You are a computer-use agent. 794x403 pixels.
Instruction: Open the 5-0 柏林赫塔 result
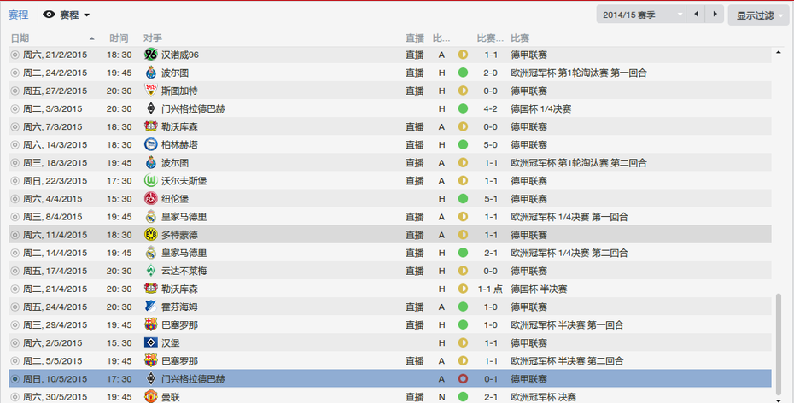490,145
